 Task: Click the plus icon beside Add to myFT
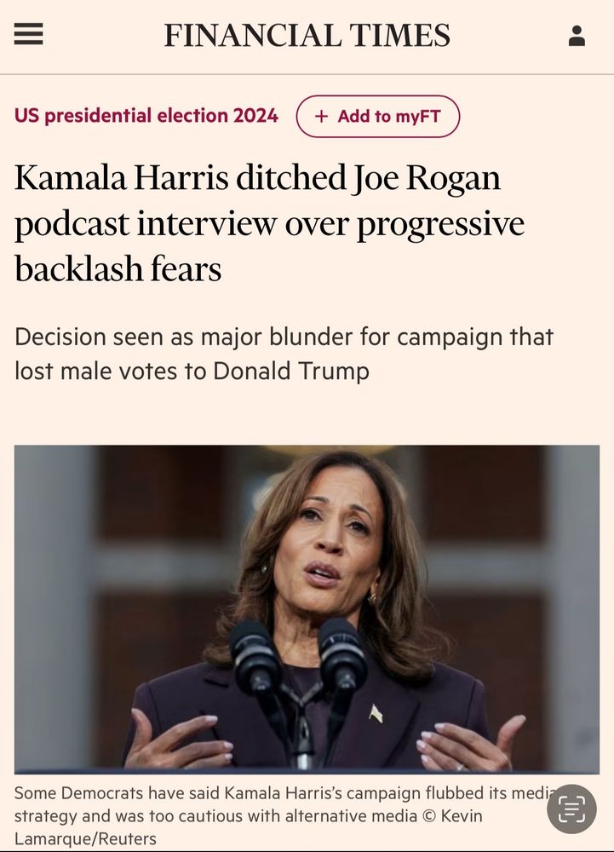[x=321, y=116]
